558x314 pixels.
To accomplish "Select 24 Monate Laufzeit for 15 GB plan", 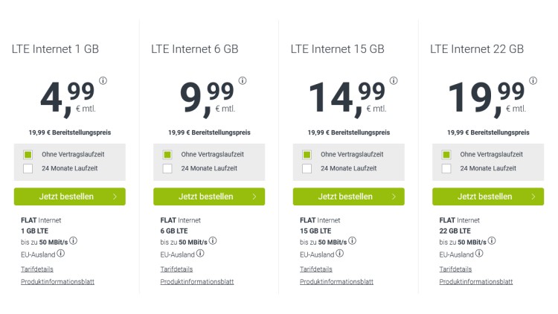I will click(307, 168).
